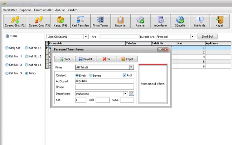This screenshot has width=232, height=145.
Task: Click the Kat cell with value 3
Action: 191,57
